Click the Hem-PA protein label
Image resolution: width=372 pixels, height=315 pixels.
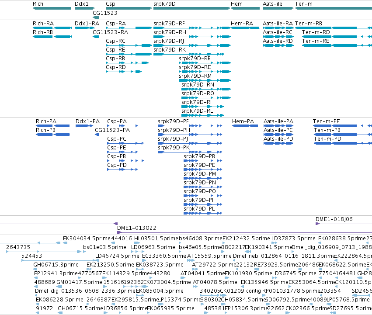[243, 121]
